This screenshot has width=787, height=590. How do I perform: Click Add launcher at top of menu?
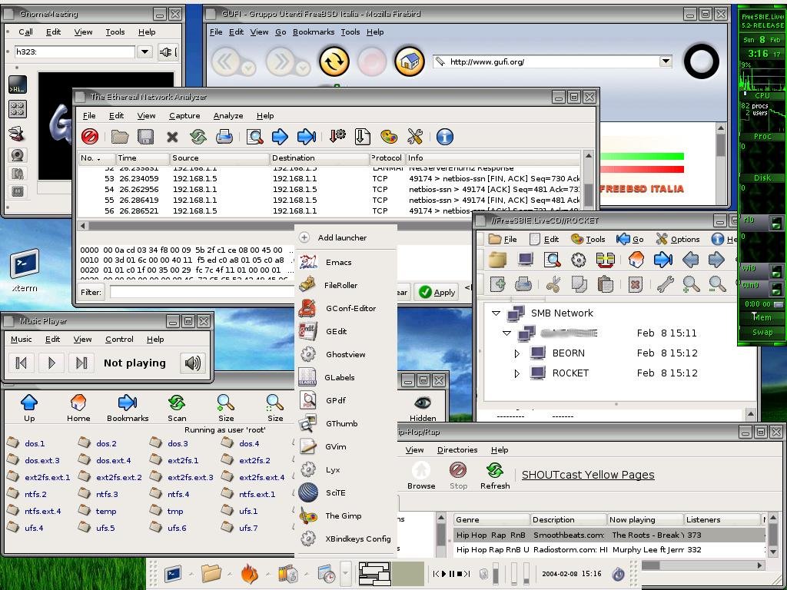pyautogui.click(x=346, y=238)
